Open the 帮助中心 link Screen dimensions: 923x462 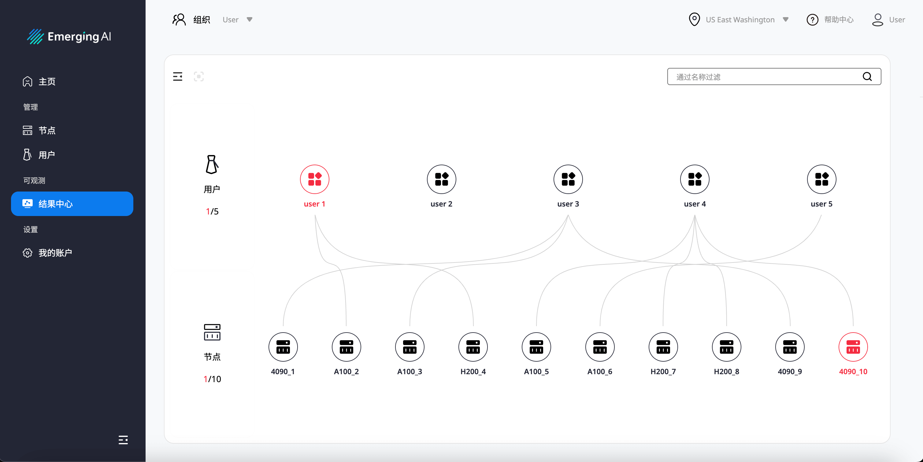click(x=839, y=19)
